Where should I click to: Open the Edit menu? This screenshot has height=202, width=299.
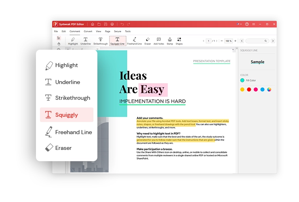point(64,31)
